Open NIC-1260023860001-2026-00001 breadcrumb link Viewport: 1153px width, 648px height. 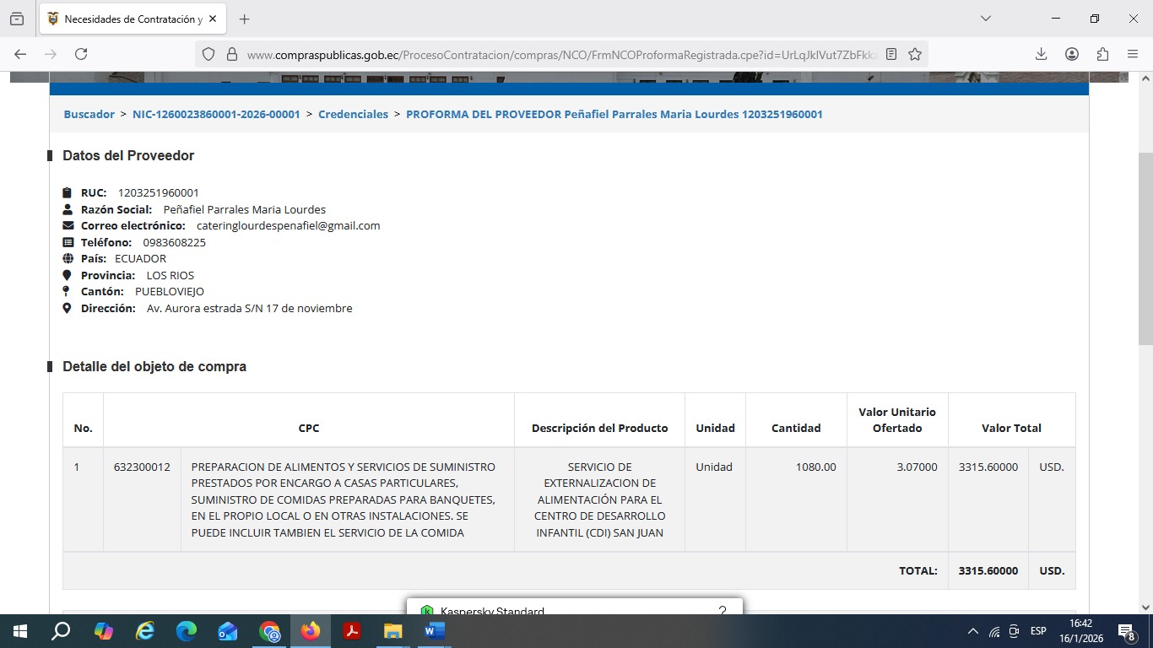(x=216, y=114)
